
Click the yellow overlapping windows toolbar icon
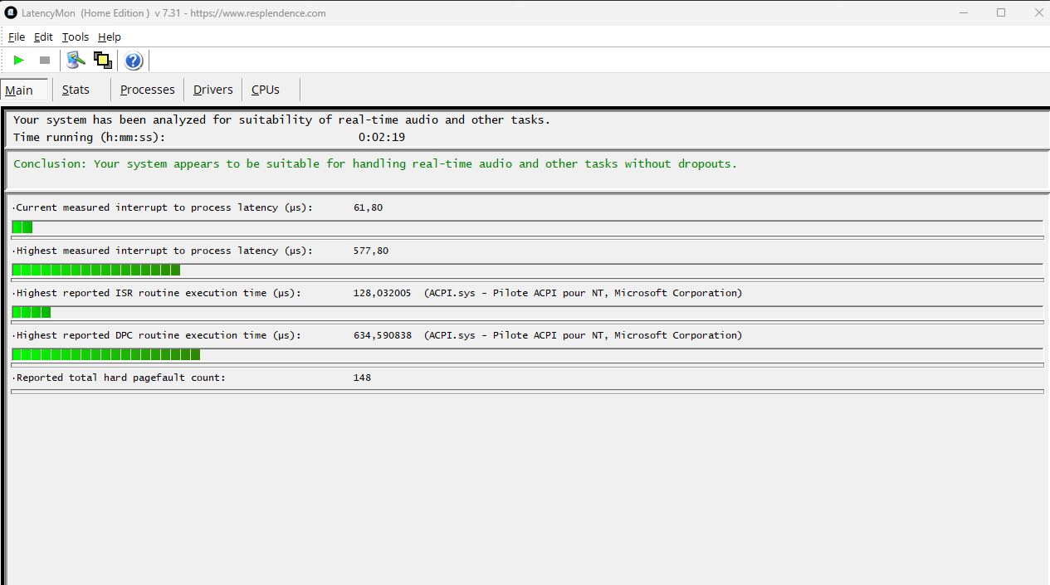click(x=103, y=60)
